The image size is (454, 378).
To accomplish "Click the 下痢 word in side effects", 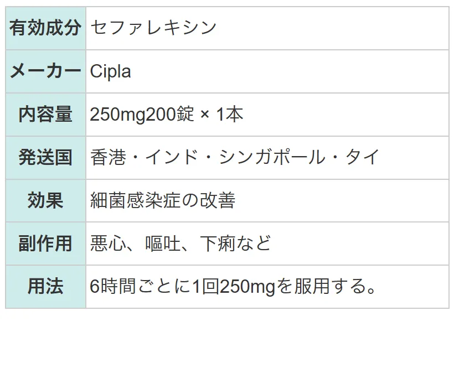I will tap(218, 244).
